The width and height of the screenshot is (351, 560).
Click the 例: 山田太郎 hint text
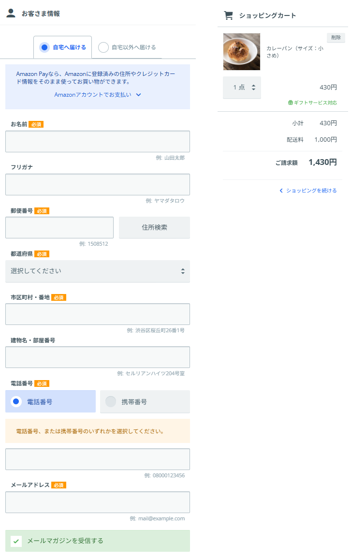coord(170,158)
